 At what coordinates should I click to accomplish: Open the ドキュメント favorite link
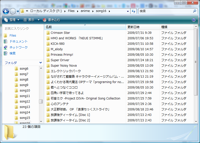[x=18, y=41]
